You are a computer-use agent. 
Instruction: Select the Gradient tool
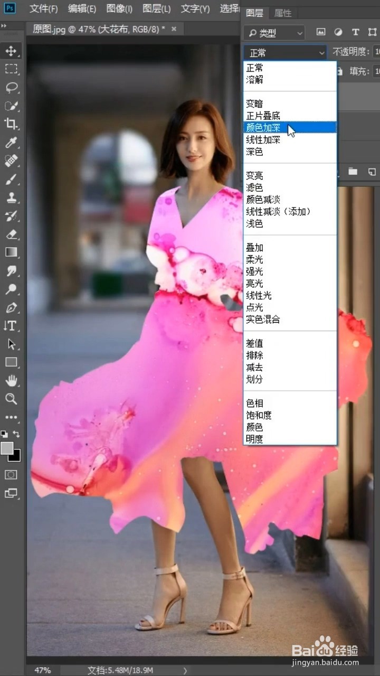click(11, 252)
